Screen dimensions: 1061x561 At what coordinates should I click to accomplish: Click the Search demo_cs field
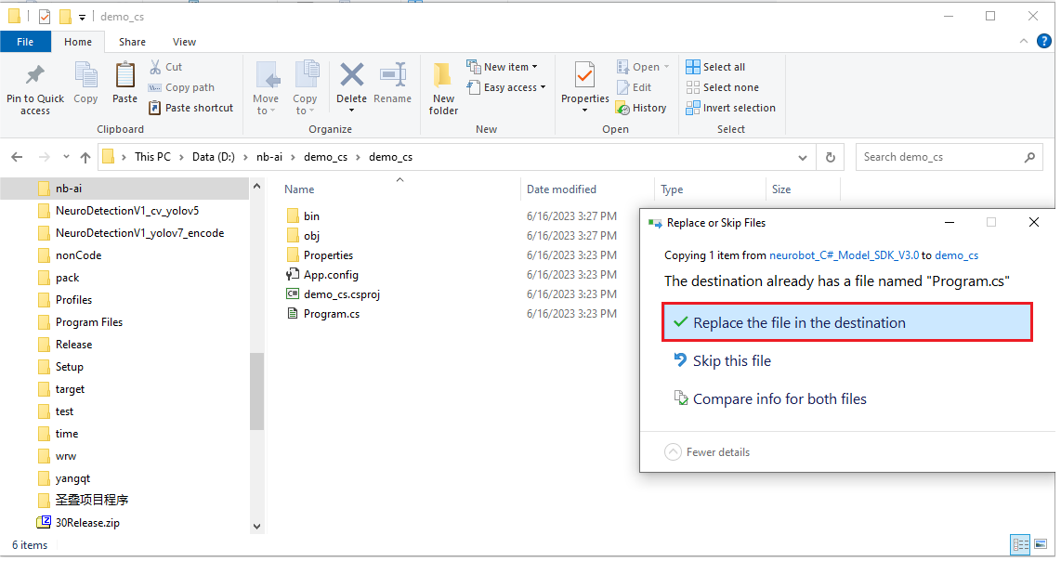pos(949,157)
